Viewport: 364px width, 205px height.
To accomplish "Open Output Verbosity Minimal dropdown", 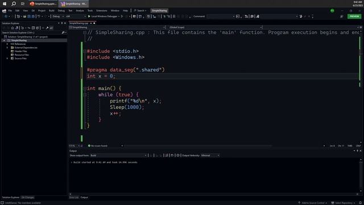I will click(210, 155).
